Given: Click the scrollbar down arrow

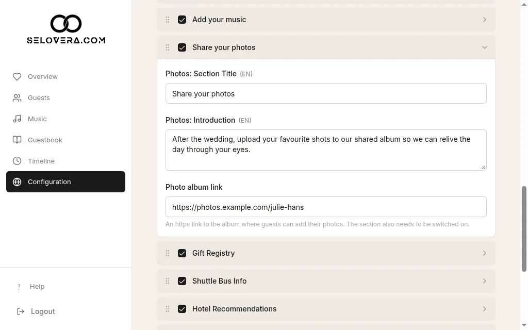Looking at the screenshot, I should (x=524, y=325).
